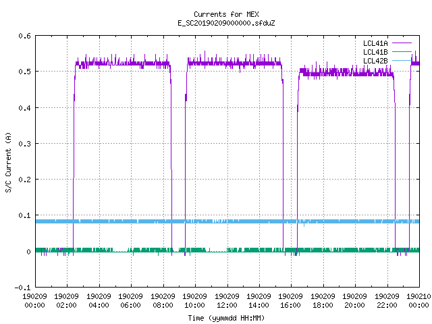
Task: Click the 0 y-axis tick value
Action: tap(28, 252)
